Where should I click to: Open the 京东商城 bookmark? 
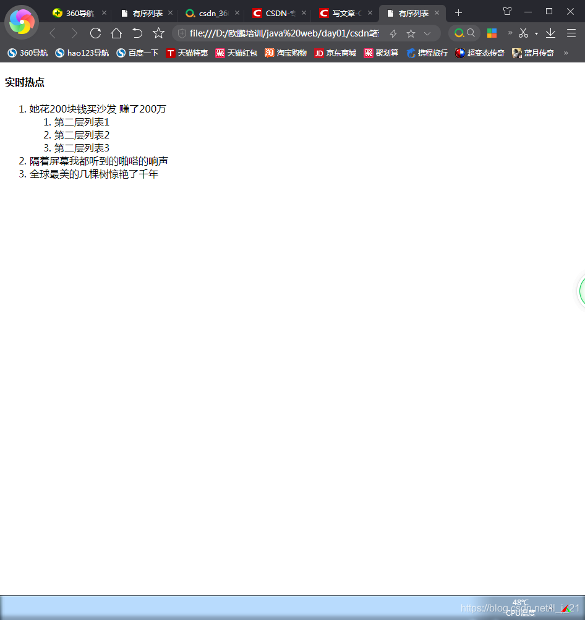[335, 53]
